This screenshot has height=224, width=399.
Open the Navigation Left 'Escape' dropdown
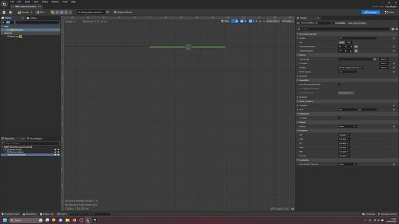click(344, 135)
